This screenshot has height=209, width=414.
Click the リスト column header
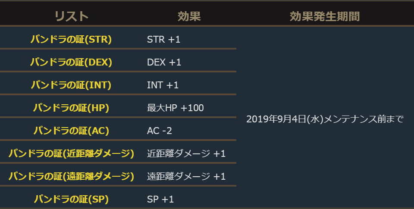71,16
